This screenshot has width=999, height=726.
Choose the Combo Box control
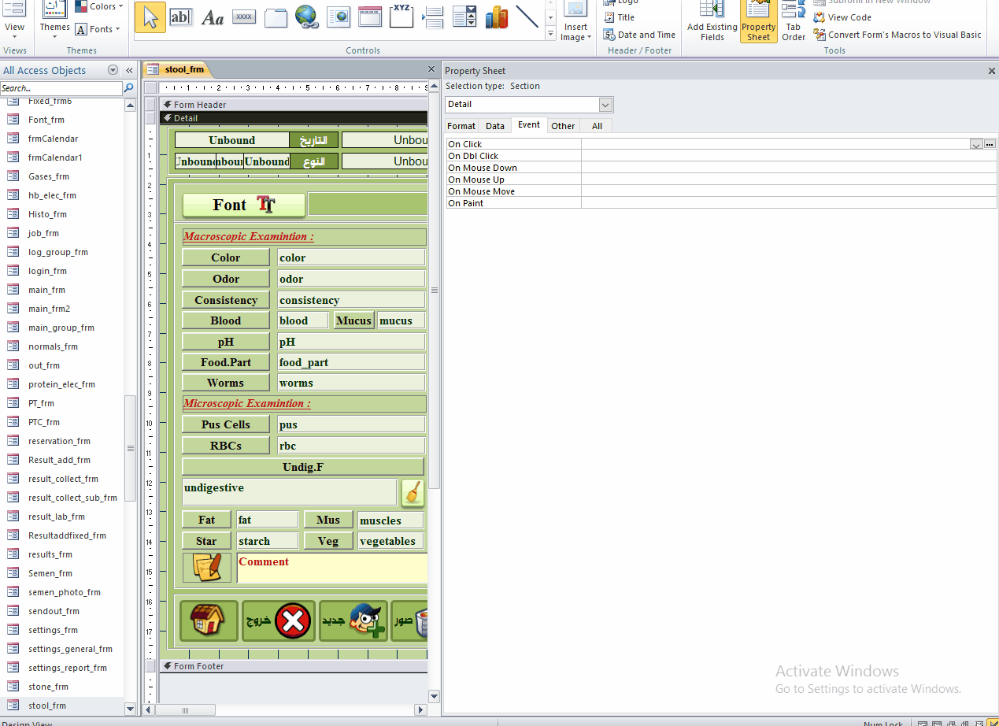click(464, 17)
